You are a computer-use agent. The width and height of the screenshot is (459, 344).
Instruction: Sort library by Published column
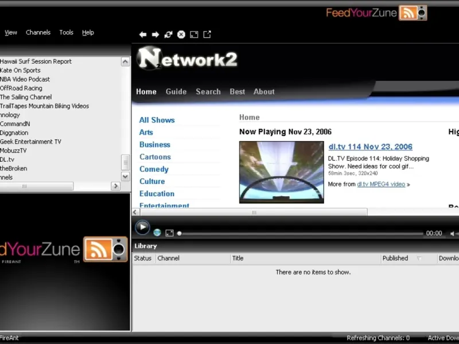coord(409,259)
